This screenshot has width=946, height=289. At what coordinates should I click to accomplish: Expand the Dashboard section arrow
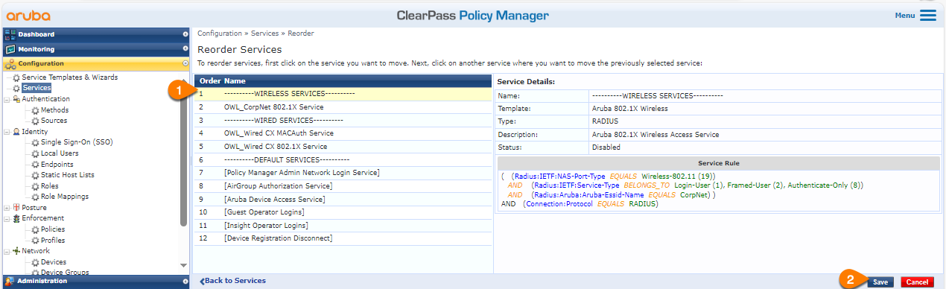pos(185,34)
